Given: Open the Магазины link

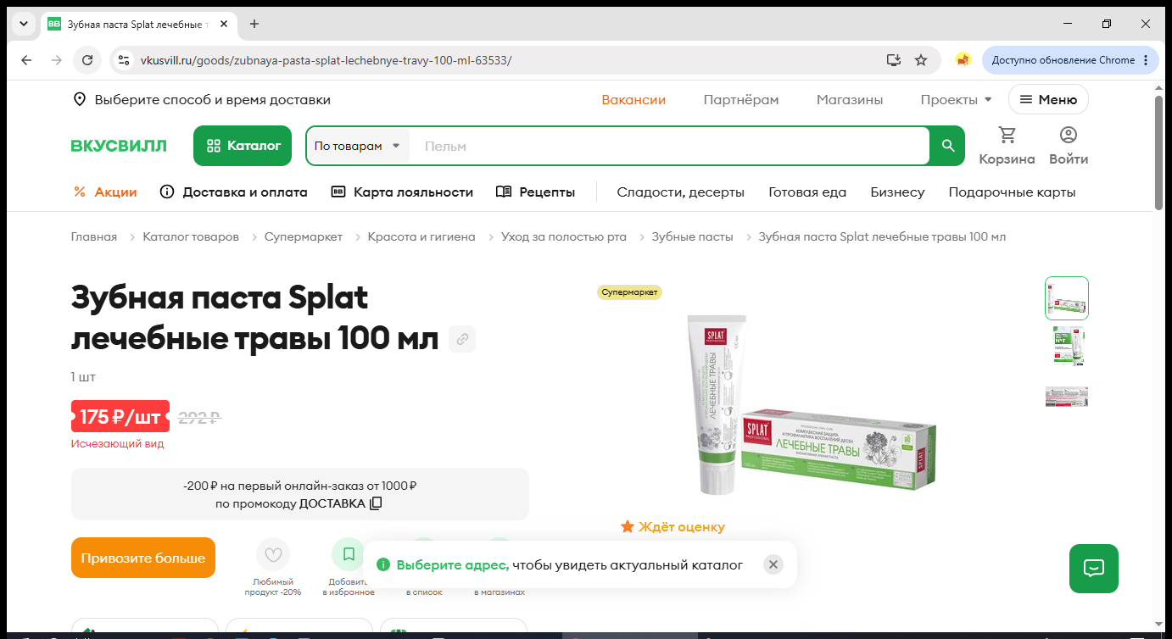Looking at the screenshot, I should 850,100.
